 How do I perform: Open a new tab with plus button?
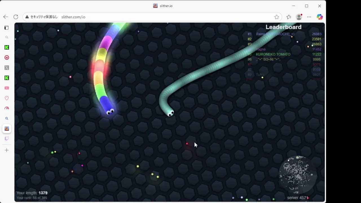(x=7, y=150)
